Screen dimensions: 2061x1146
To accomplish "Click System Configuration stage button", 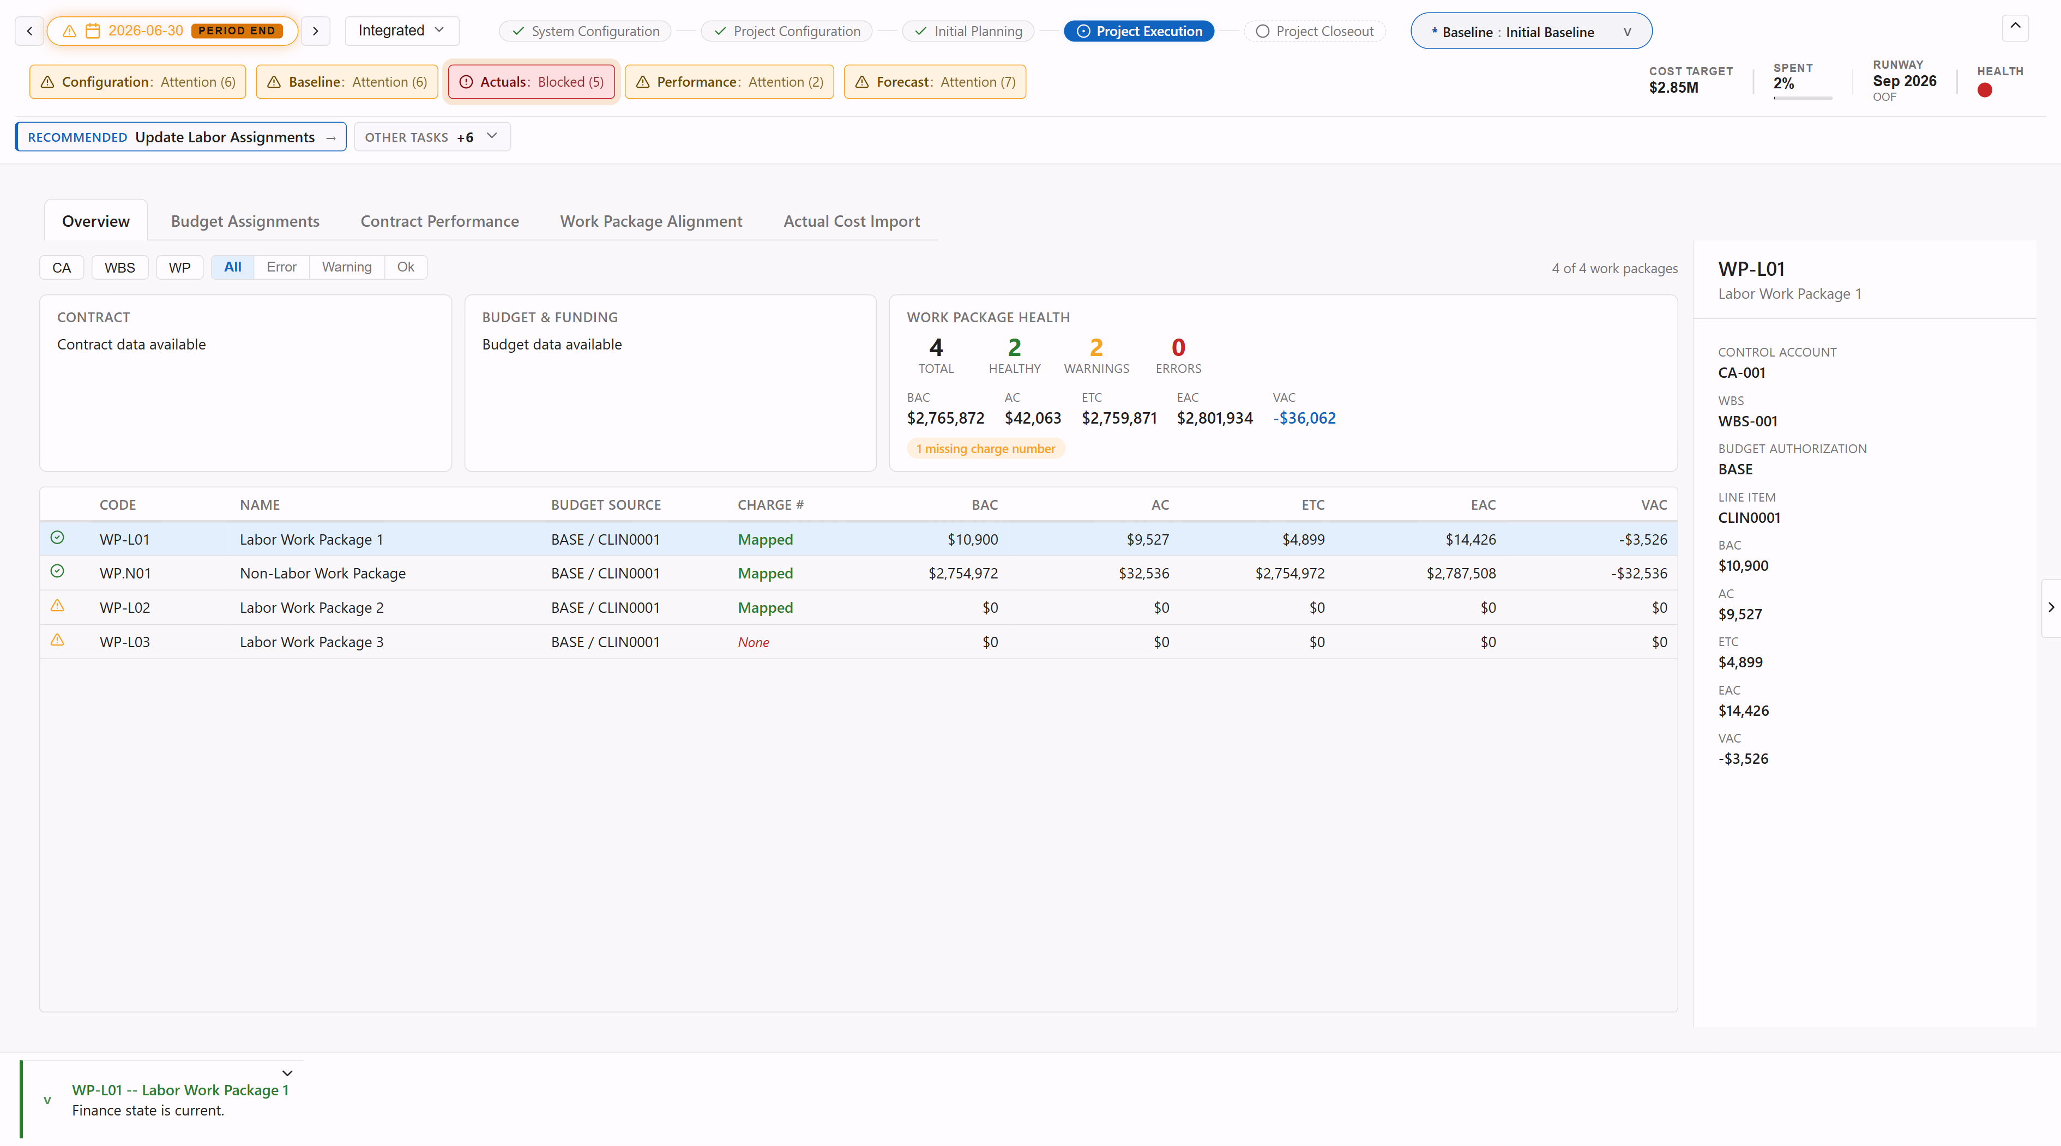I will coord(586,31).
